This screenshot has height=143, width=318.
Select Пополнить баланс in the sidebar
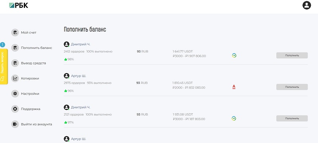click(37, 48)
